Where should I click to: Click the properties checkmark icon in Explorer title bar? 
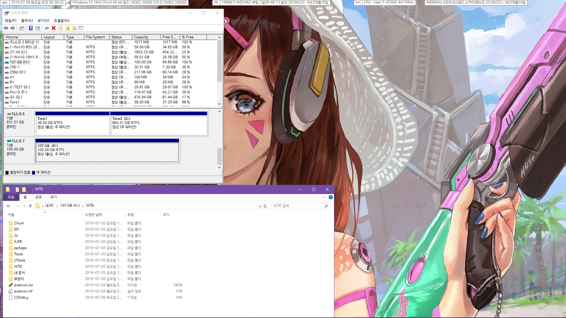click(x=17, y=189)
